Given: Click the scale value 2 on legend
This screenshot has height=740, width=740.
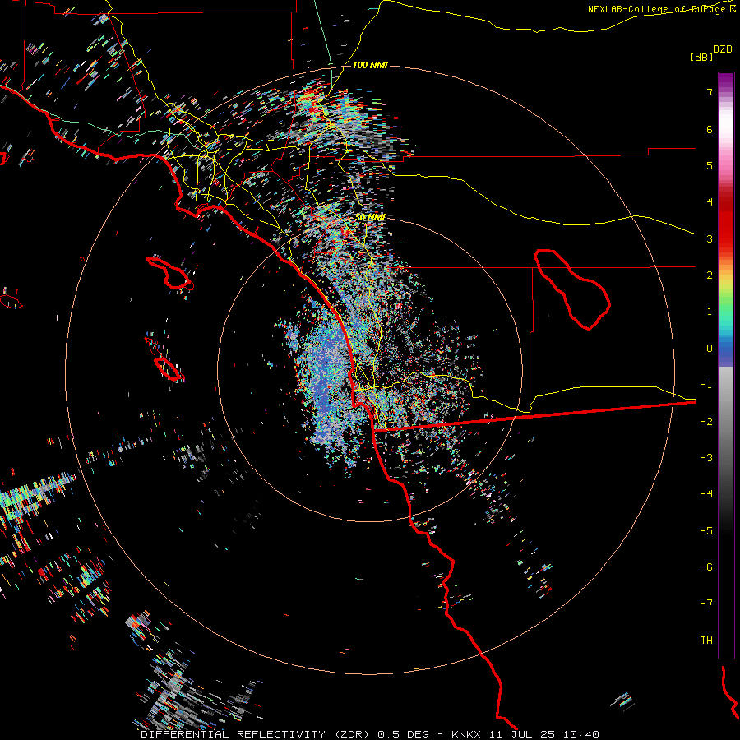Looking at the screenshot, I should click(710, 275).
